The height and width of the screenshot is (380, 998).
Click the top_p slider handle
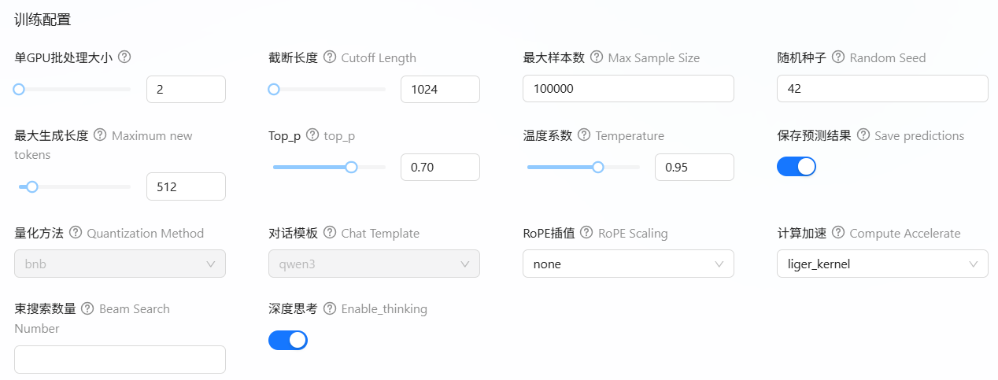coord(352,167)
